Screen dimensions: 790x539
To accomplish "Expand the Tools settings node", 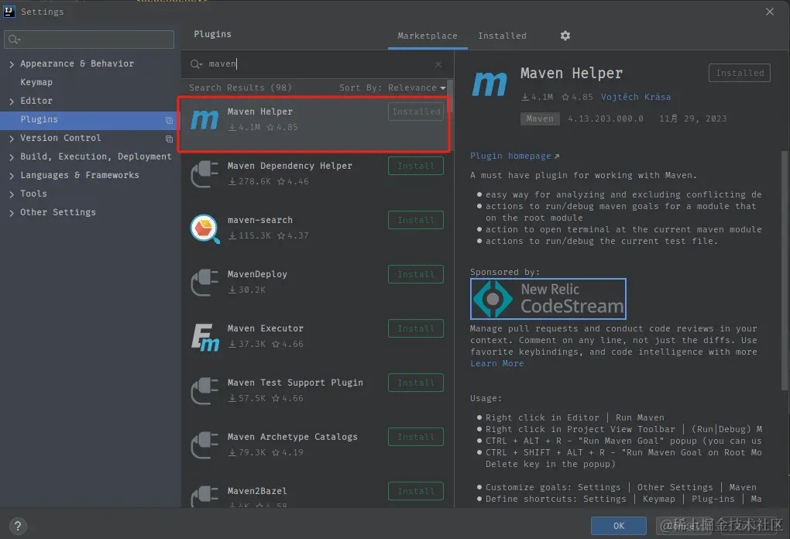I will pos(12,194).
